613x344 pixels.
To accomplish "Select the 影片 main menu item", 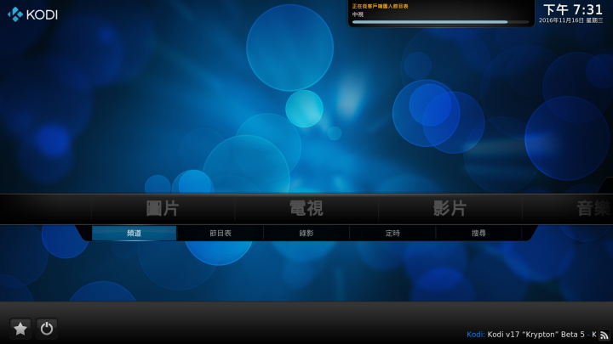I will click(x=450, y=209).
